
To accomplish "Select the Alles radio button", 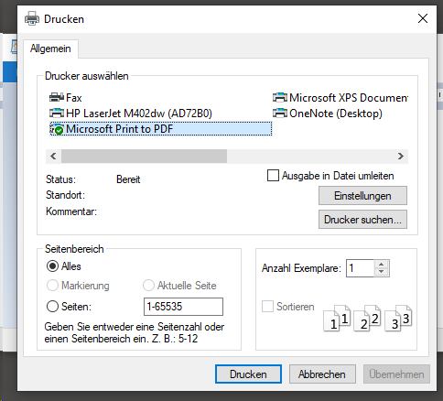I will tap(52, 266).
